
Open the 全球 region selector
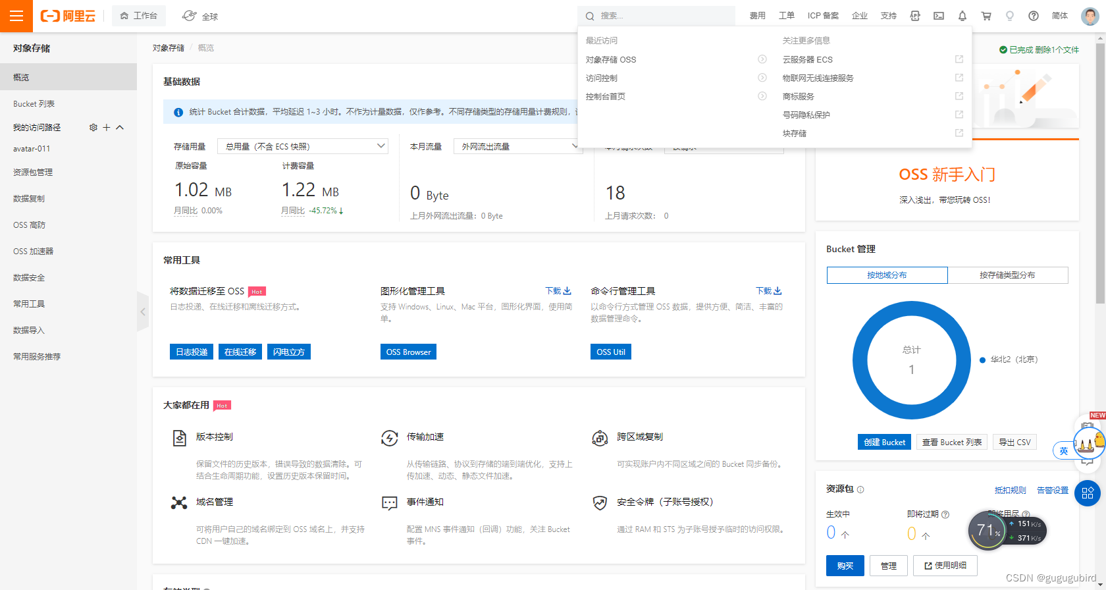coord(200,16)
